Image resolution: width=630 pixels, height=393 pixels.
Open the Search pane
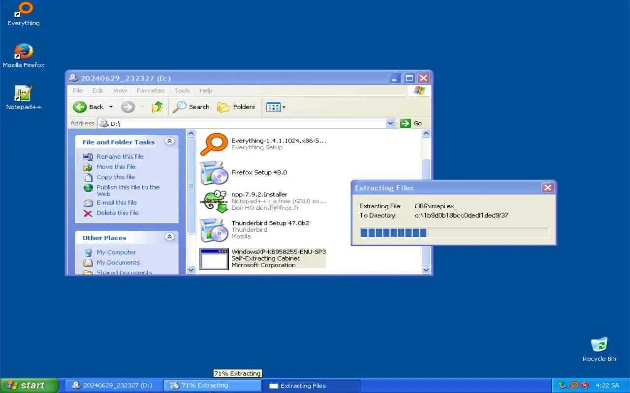(191, 107)
